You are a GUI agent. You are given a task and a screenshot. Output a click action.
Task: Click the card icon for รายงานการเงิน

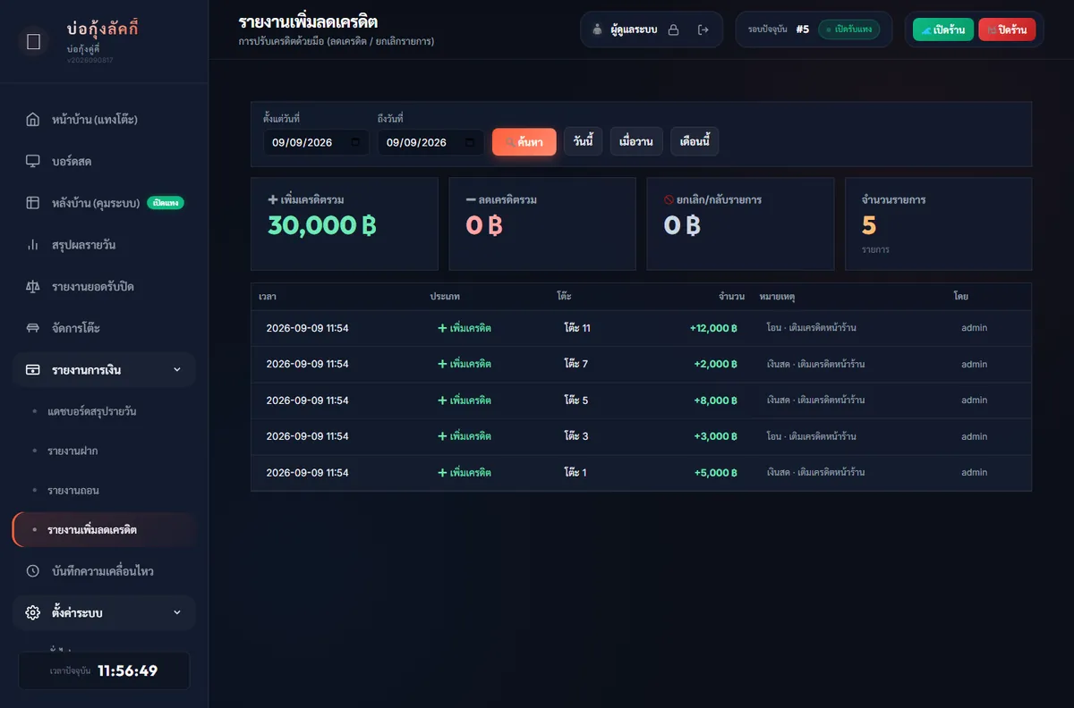coord(33,370)
